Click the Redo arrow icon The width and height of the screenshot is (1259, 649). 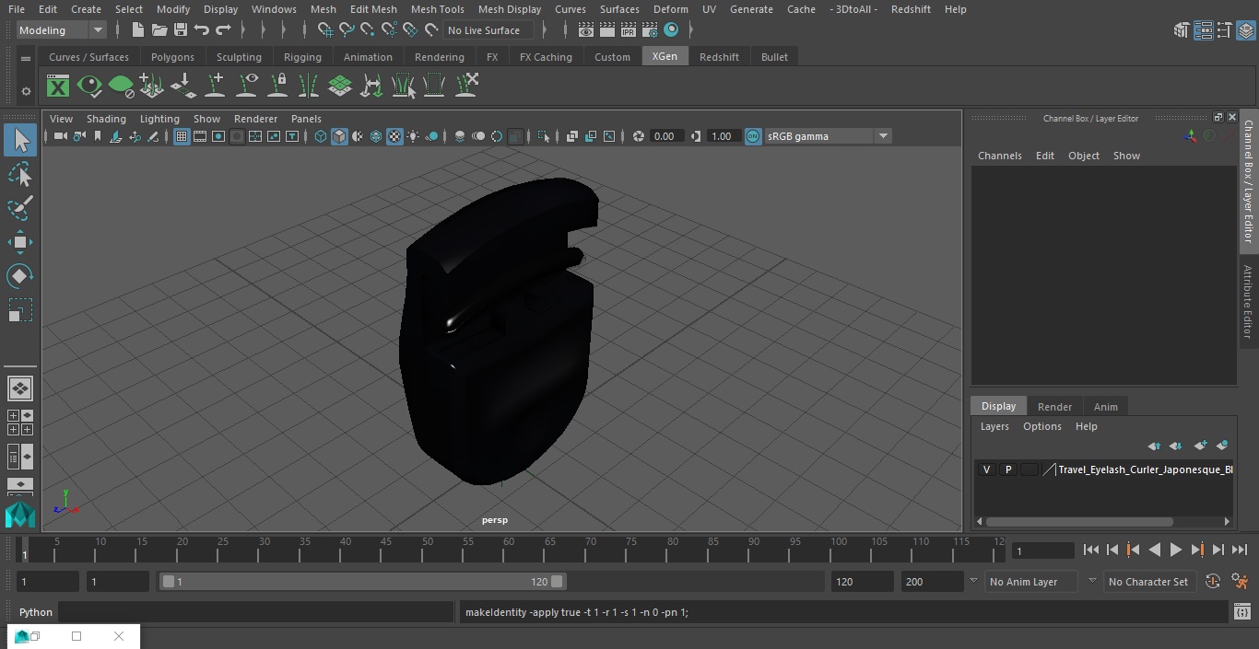coord(222,30)
